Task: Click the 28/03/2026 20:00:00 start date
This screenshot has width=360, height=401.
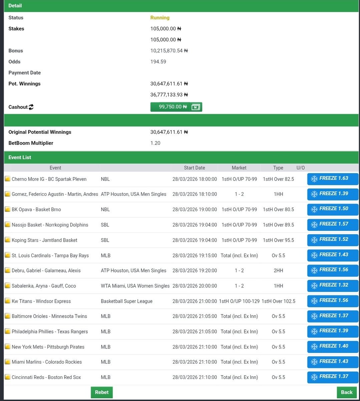Action: tap(195, 286)
